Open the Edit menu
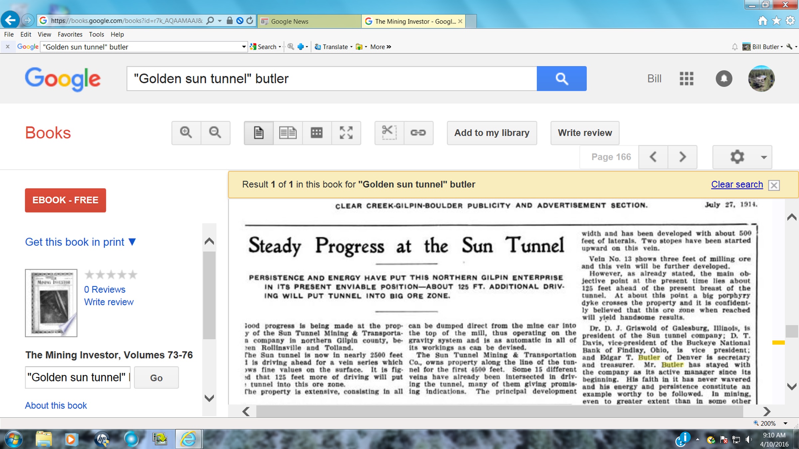799x449 pixels. click(26, 34)
